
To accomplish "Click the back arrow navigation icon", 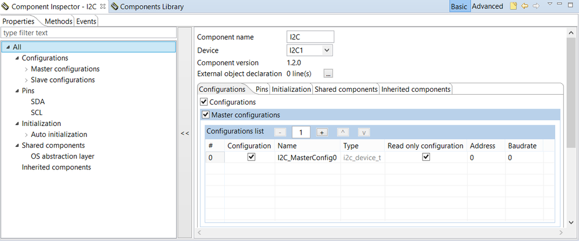I will (525, 6).
